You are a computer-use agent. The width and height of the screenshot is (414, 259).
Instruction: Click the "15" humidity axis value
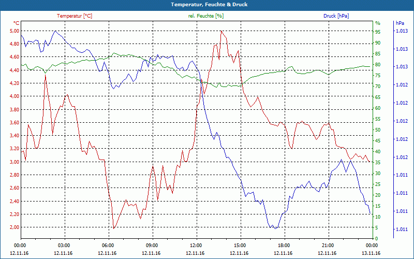(378, 206)
